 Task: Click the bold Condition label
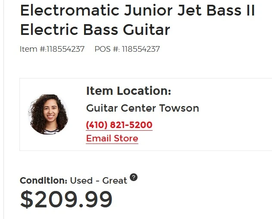(x=44, y=180)
